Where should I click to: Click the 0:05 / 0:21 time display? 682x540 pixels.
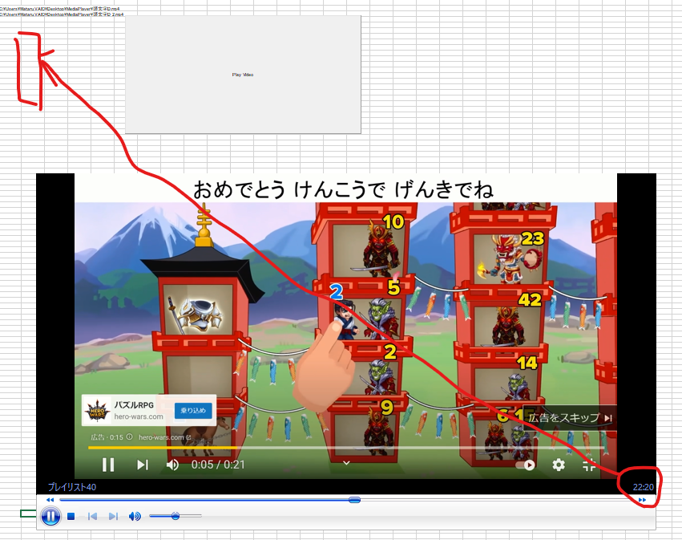[218, 465]
